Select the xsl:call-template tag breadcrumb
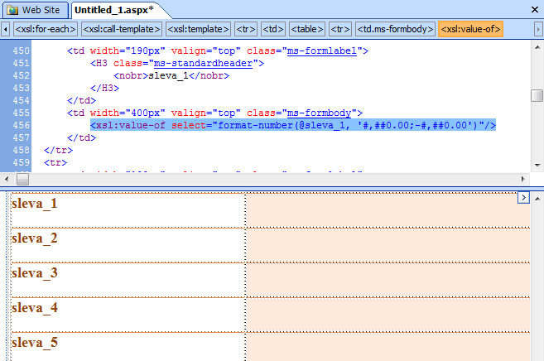The height and width of the screenshot is (361, 544). coord(122,29)
